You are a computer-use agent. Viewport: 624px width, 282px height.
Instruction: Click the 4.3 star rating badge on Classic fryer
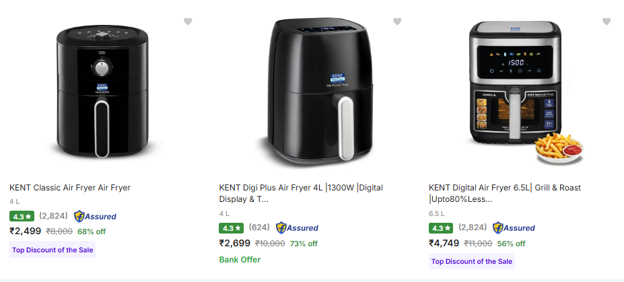tap(22, 217)
